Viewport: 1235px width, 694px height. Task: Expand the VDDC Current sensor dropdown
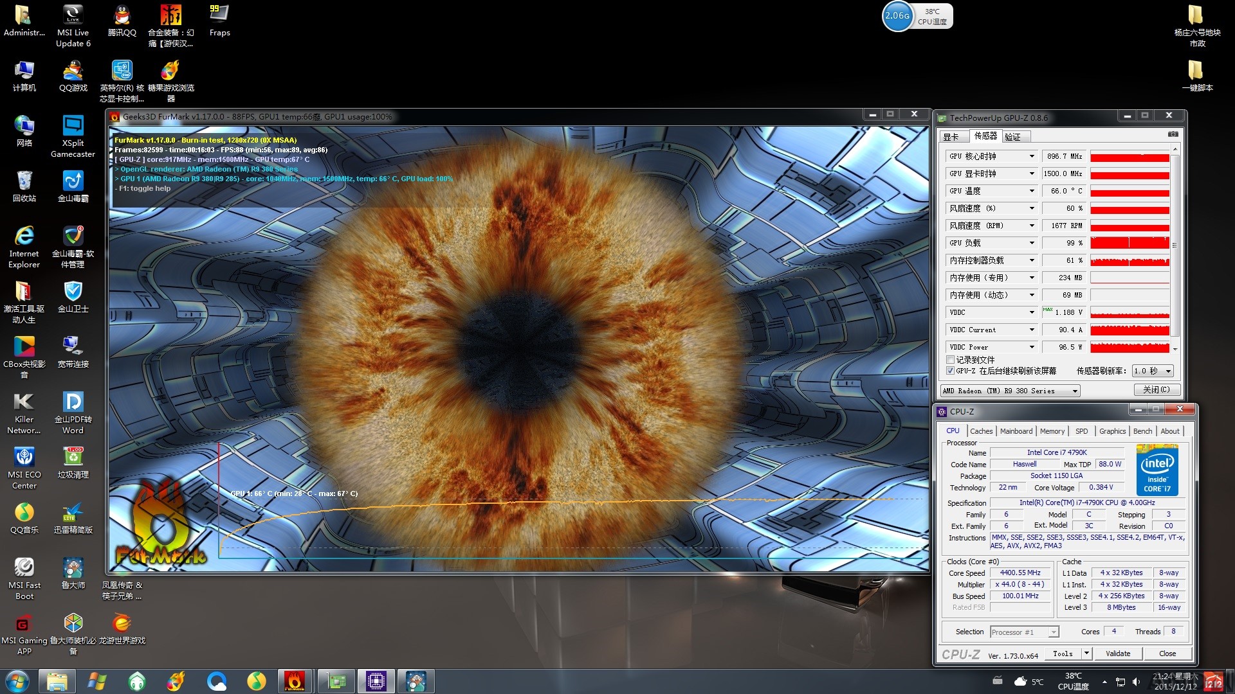pyautogui.click(x=1032, y=330)
